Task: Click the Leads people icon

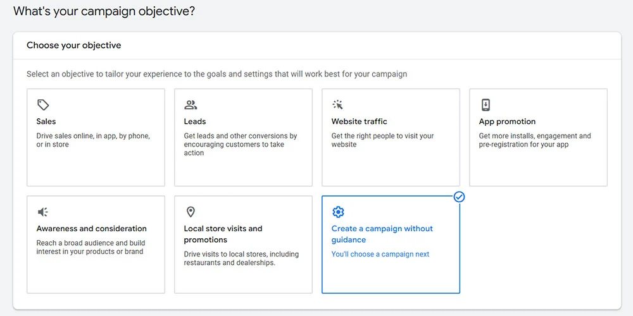Action: click(x=191, y=105)
